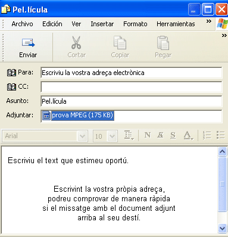Click the Cortar scissors icon
Screen dimensions: 228x237
pos(76,42)
